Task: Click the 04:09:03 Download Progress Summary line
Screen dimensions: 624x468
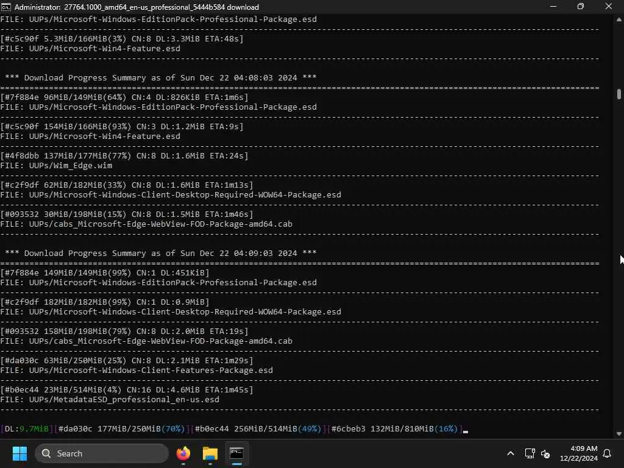Action: 161,253
